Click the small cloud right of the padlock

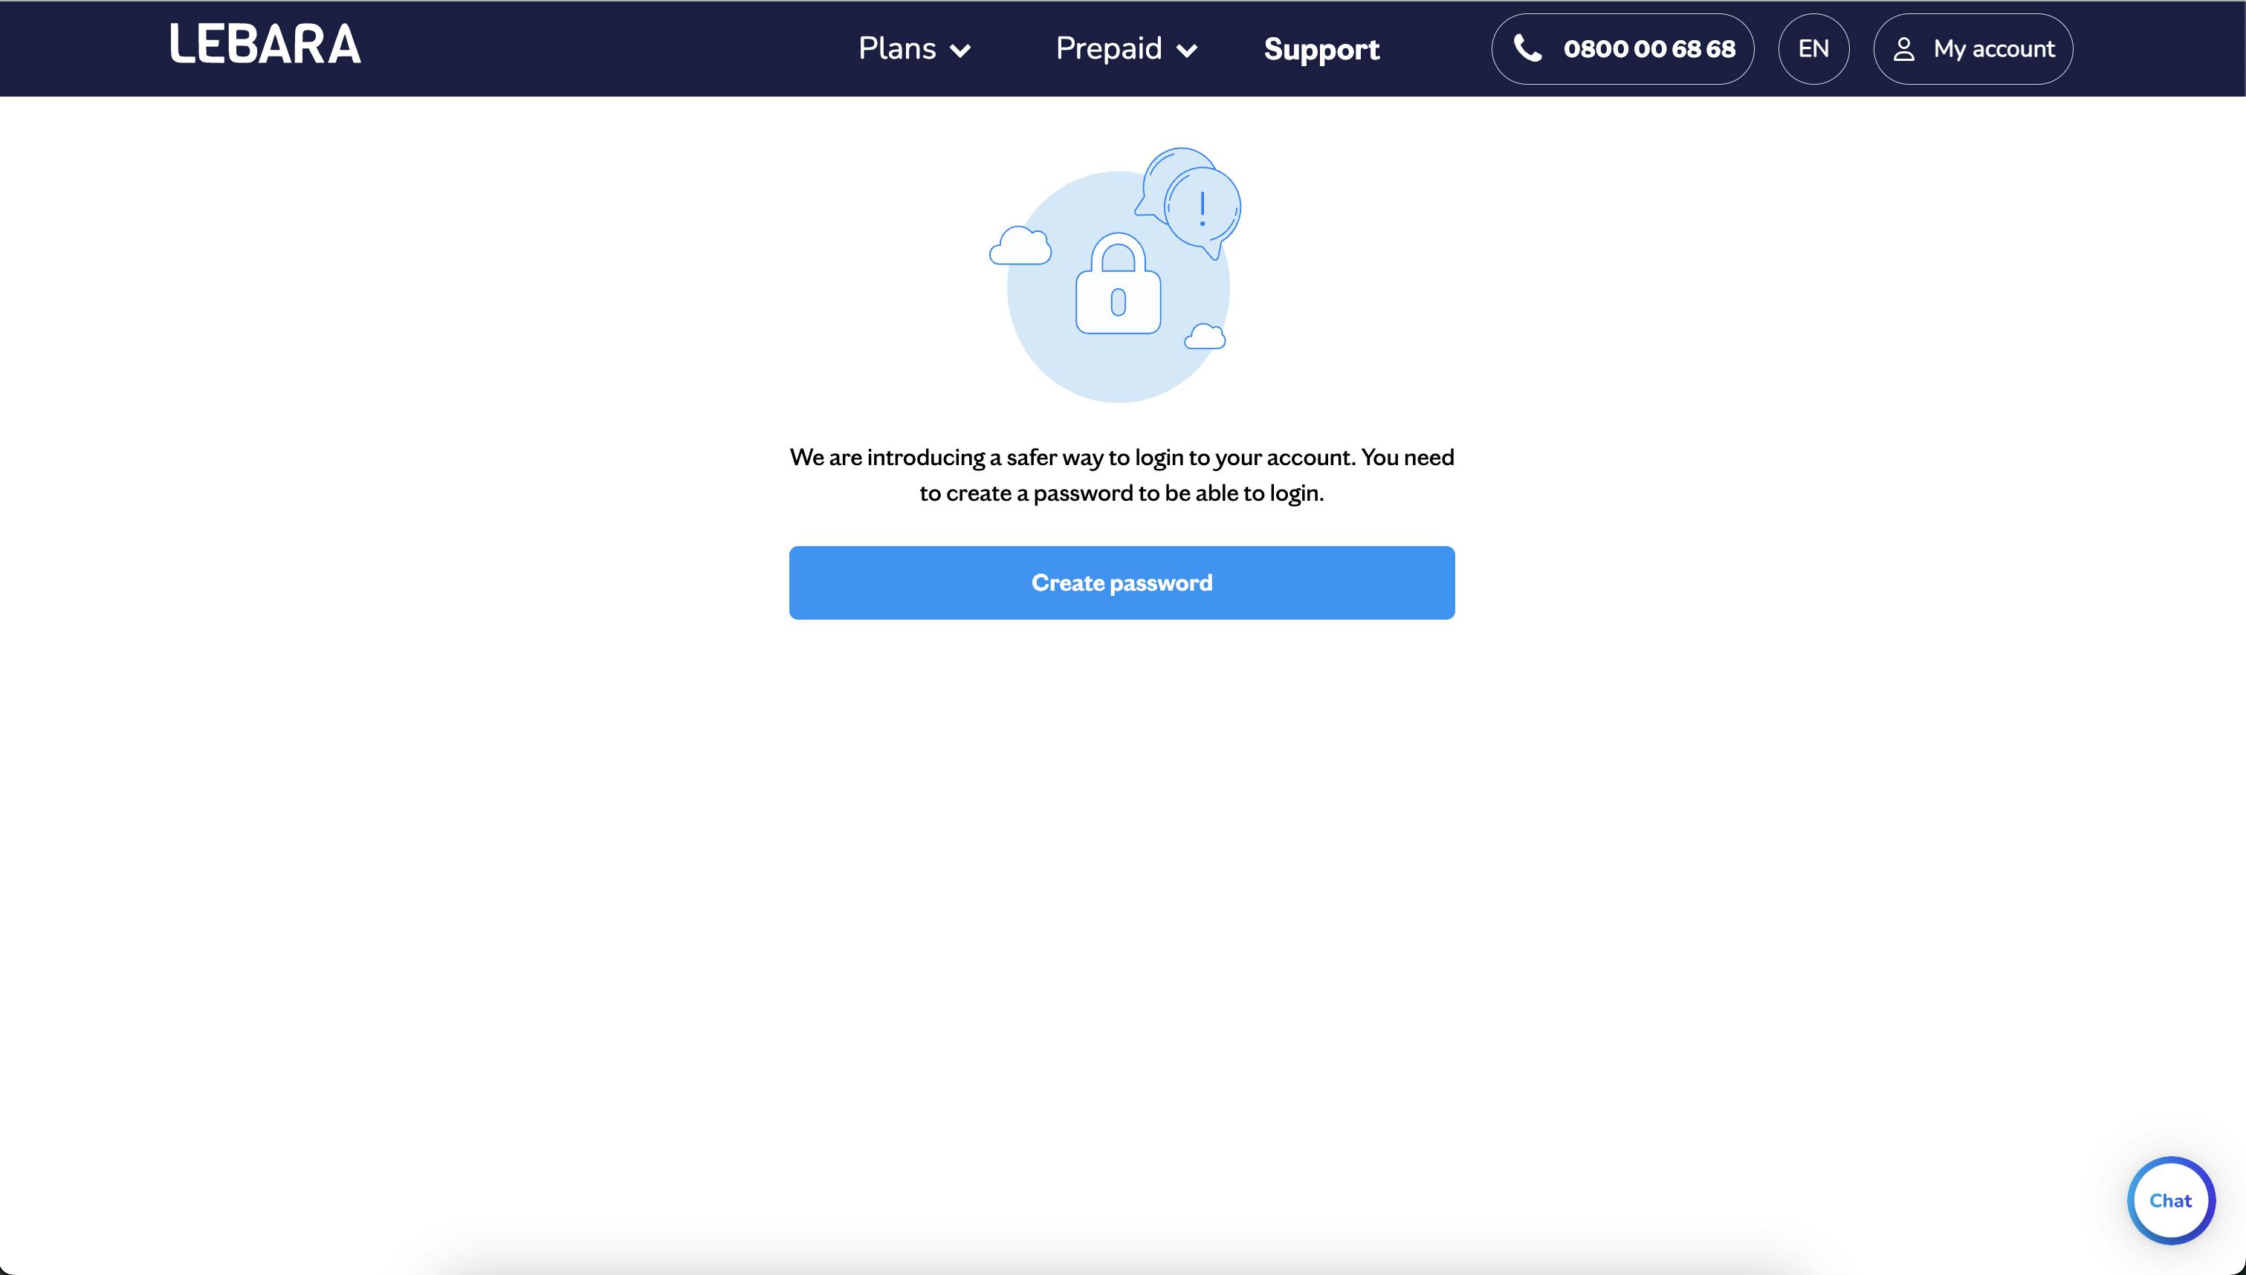point(1205,337)
